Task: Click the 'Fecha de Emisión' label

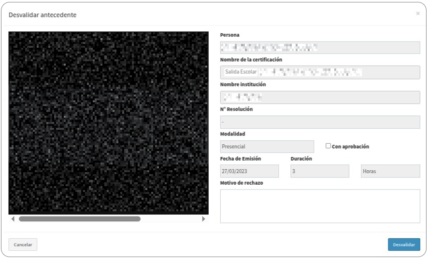Action: click(x=241, y=159)
